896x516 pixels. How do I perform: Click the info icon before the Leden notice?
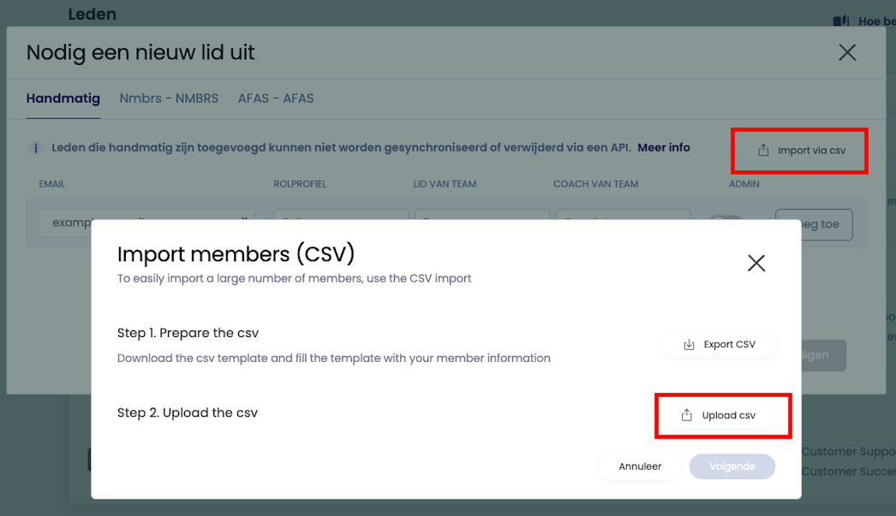[35, 148]
